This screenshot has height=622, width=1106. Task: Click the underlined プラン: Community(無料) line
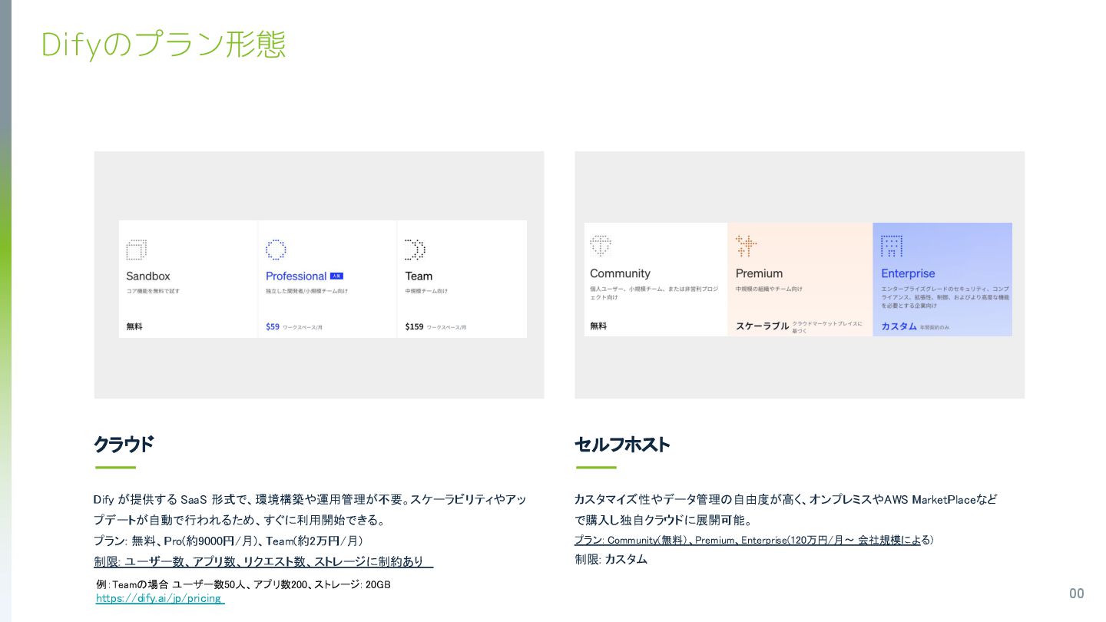[753, 540]
